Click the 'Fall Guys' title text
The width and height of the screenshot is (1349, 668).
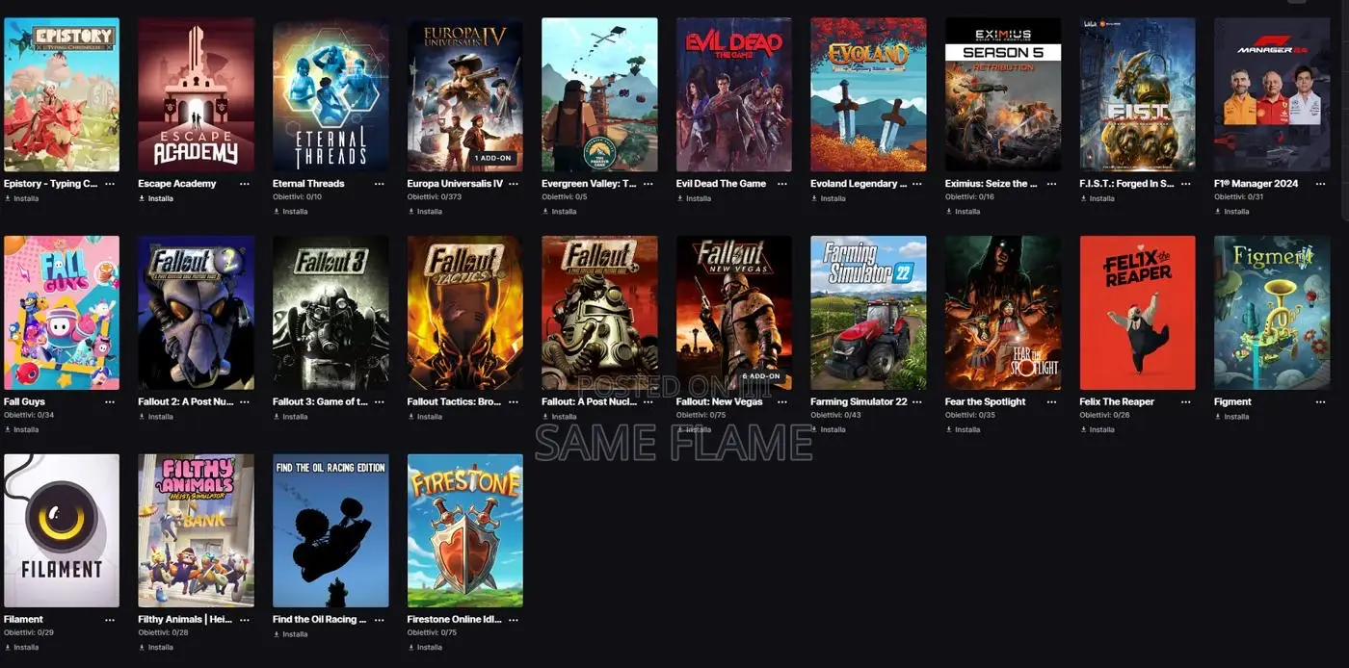coord(24,402)
